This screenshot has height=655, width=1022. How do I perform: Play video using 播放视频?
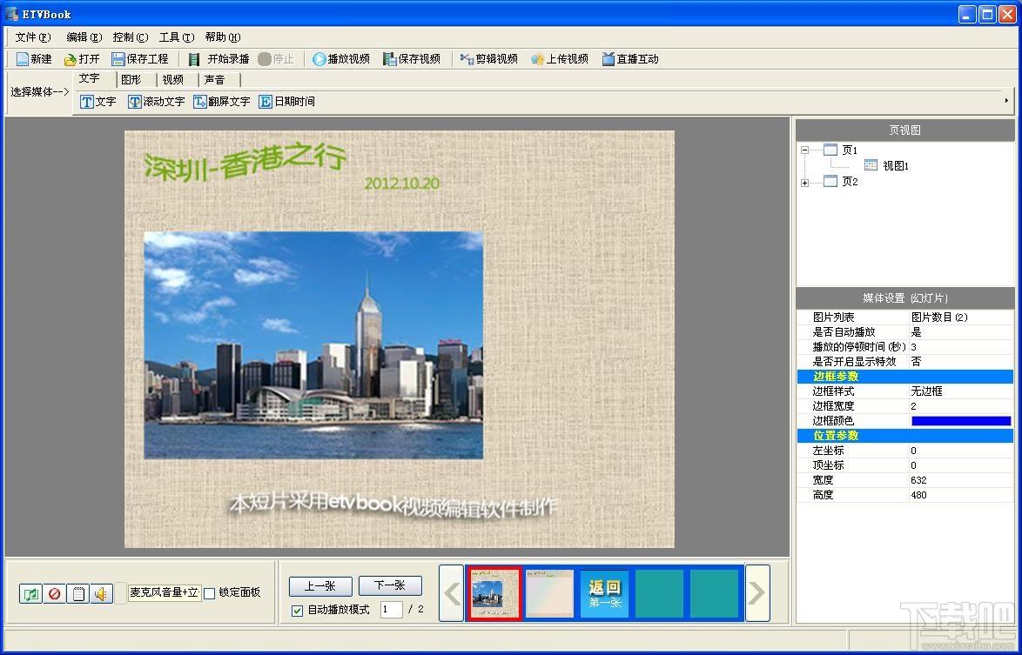pyautogui.click(x=341, y=59)
